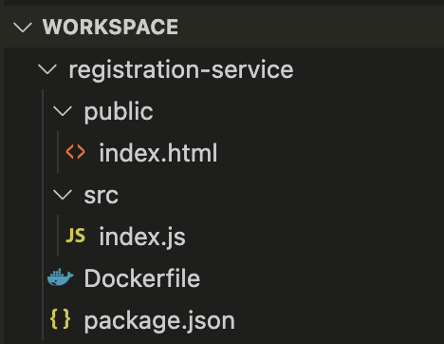444x344 pixels.
Task: Click the yellow JS icon beside index.js
Action: 76,236
